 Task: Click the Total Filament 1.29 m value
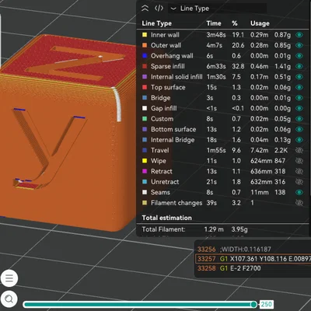[x=214, y=229]
